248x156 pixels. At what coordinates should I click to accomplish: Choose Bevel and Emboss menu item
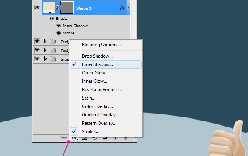click(x=106, y=90)
